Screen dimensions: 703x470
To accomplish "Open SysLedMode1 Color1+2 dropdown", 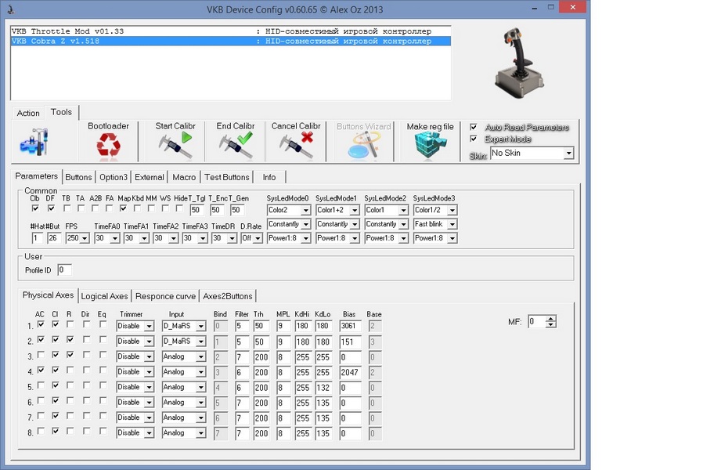I will (337, 210).
